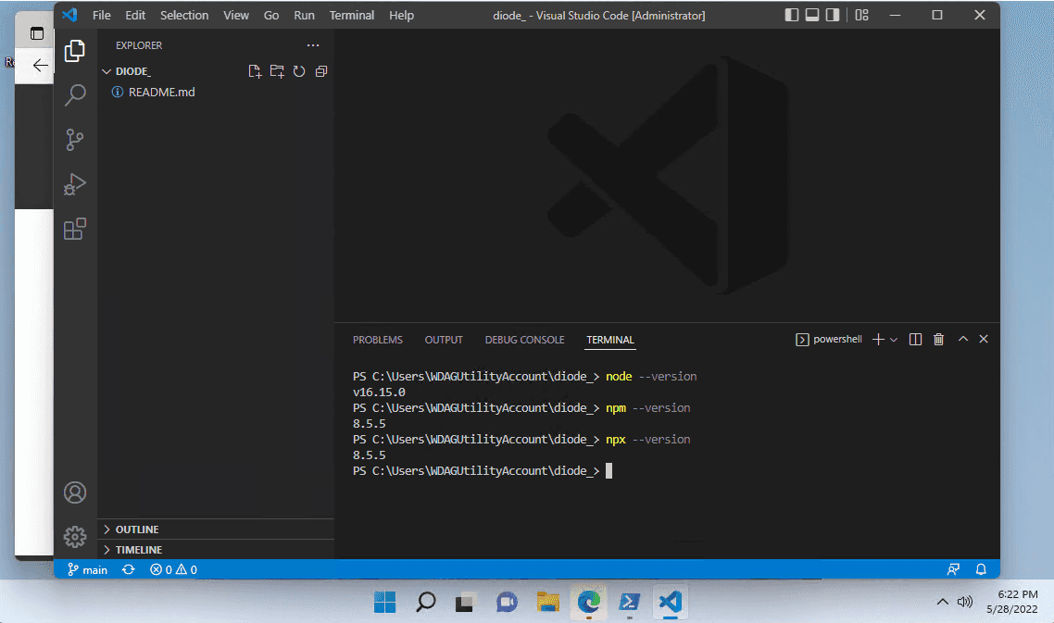This screenshot has width=1054, height=623.
Task: Switch to the OUTPUT tab
Action: click(x=444, y=340)
